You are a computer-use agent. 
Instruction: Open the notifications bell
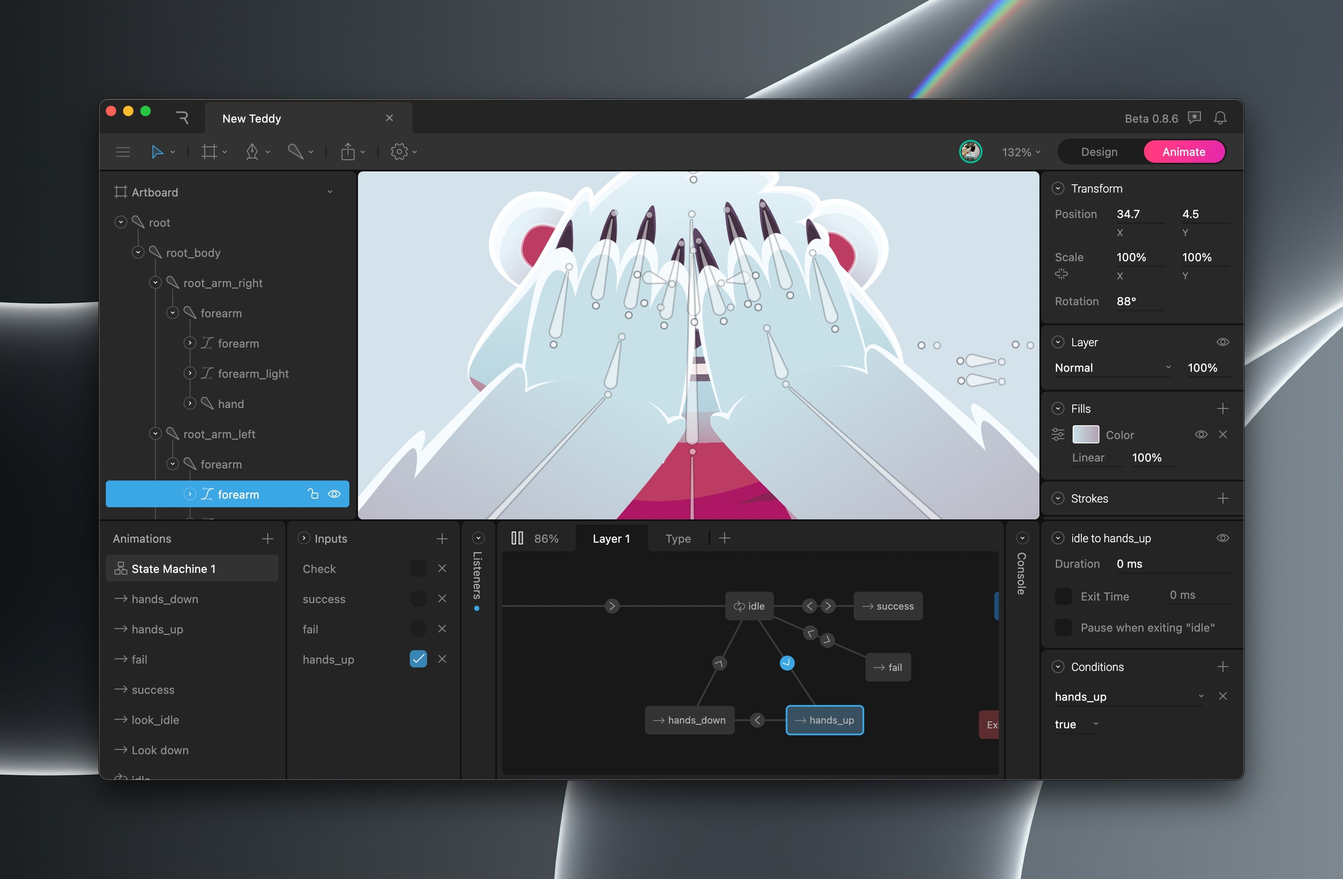[x=1220, y=118]
